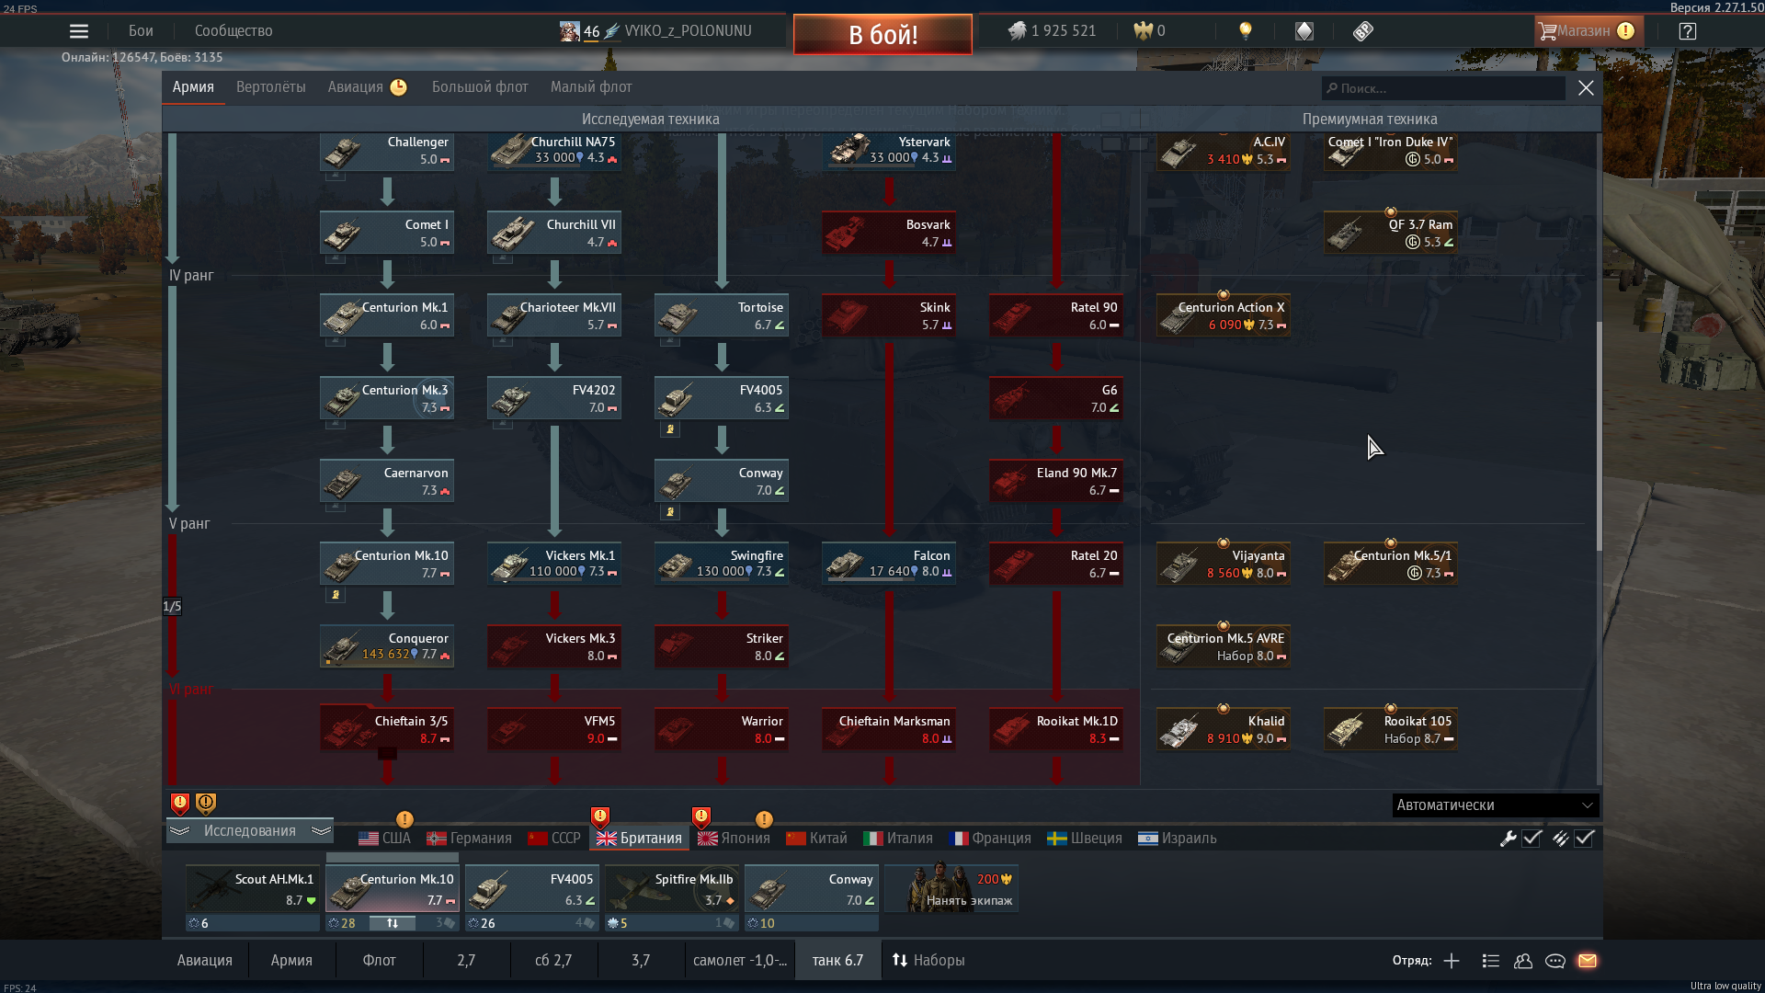Open the mail envelope icon
This screenshot has height=993, width=1765.
click(x=1588, y=961)
